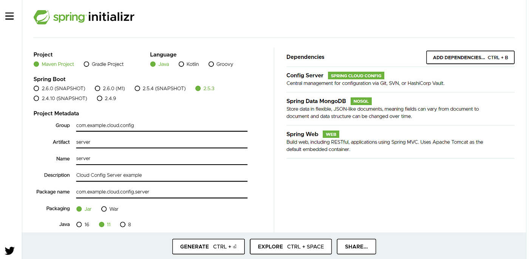Select the Spring Data MongoDB dependency

(x=401, y=109)
